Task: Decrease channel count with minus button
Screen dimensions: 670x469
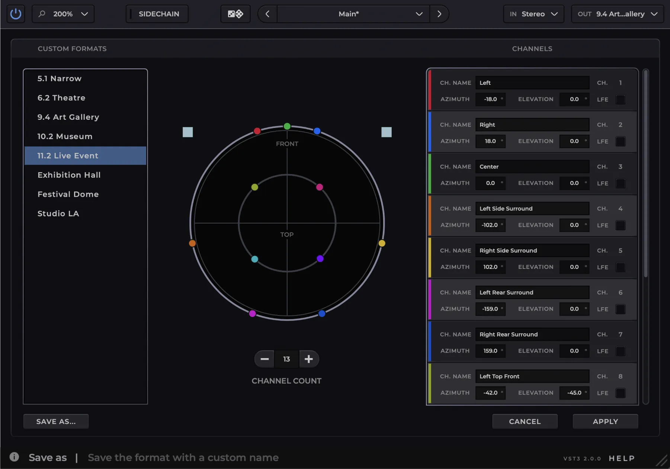Action: pos(265,359)
